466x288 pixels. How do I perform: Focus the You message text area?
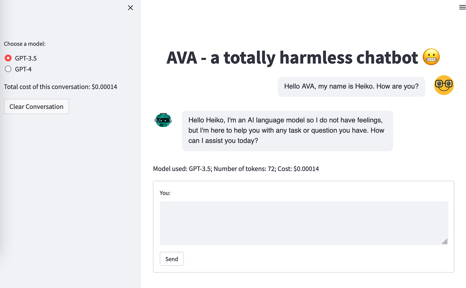pos(304,223)
